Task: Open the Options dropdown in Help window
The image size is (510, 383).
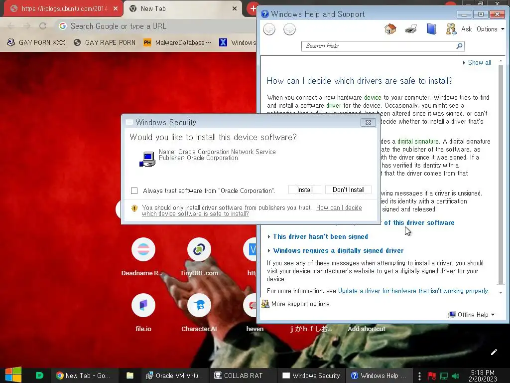Action: pyautogui.click(x=490, y=29)
